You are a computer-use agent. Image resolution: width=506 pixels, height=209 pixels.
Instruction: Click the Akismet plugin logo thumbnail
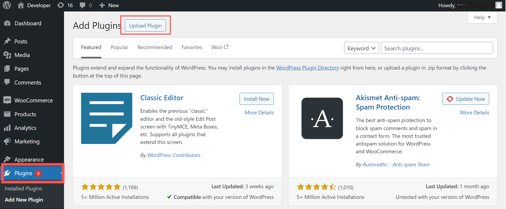(322, 118)
